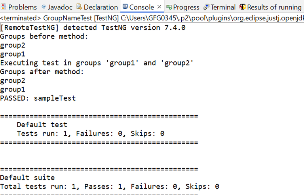Click the Terminal tab's icon
This screenshot has height=195, width=304.
206,7
